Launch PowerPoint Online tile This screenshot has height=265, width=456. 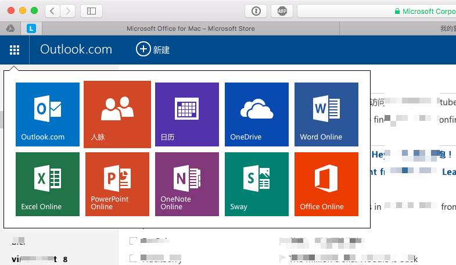[117, 184]
